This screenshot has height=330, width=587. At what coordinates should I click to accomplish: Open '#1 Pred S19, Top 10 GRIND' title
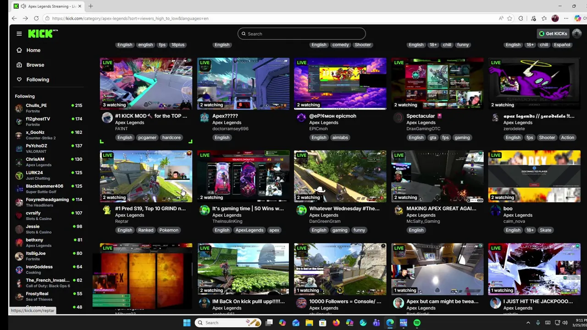pos(150,209)
